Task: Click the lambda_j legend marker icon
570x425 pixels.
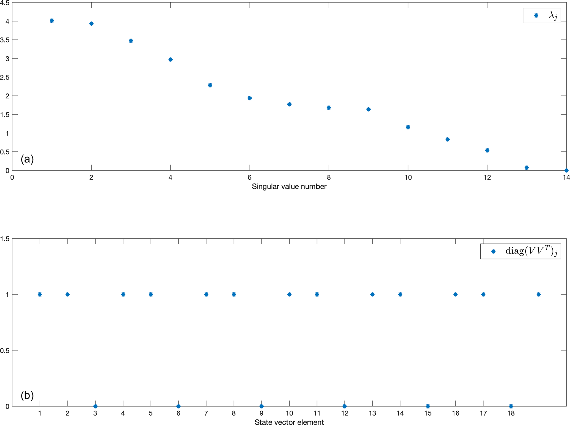Action: (536, 15)
